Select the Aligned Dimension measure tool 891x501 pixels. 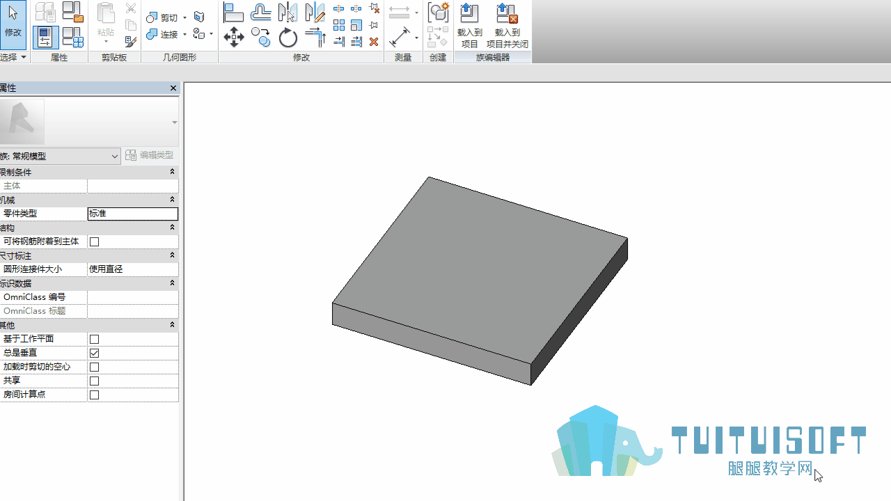point(400,37)
